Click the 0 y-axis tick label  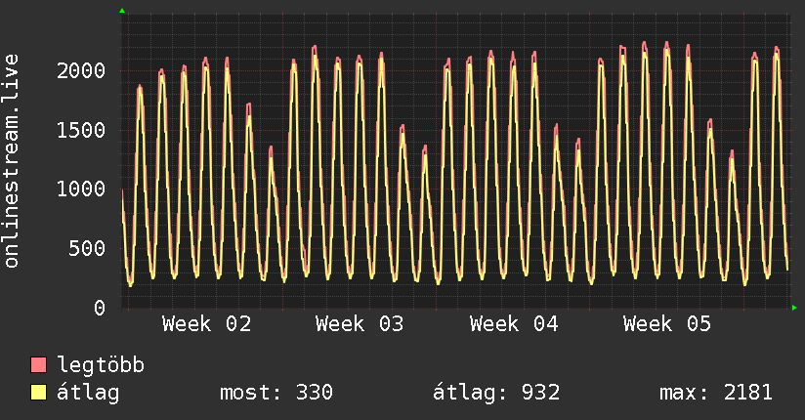(100, 308)
